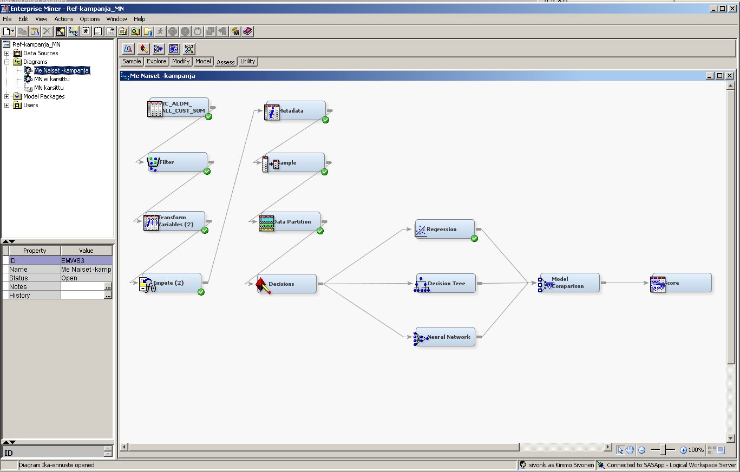Select MN ei karsittu diagram
This screenshot has width=740, height=472.
coord(52,79)
